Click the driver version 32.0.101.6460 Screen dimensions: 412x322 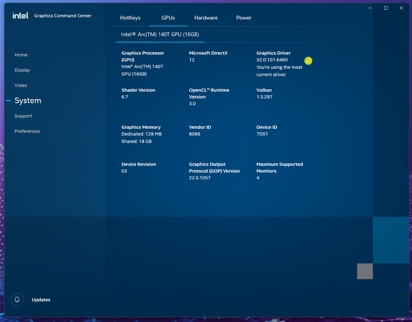pos(272,60)
